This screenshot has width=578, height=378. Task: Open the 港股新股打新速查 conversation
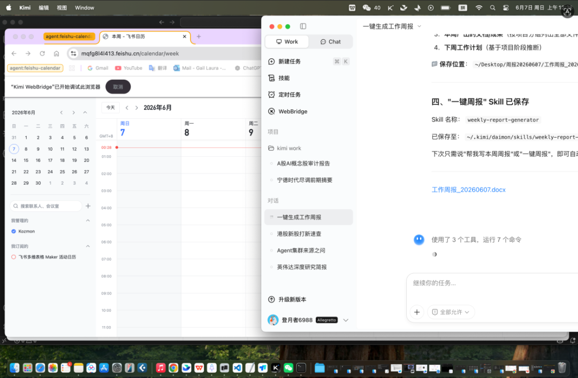tap(309, 234)
